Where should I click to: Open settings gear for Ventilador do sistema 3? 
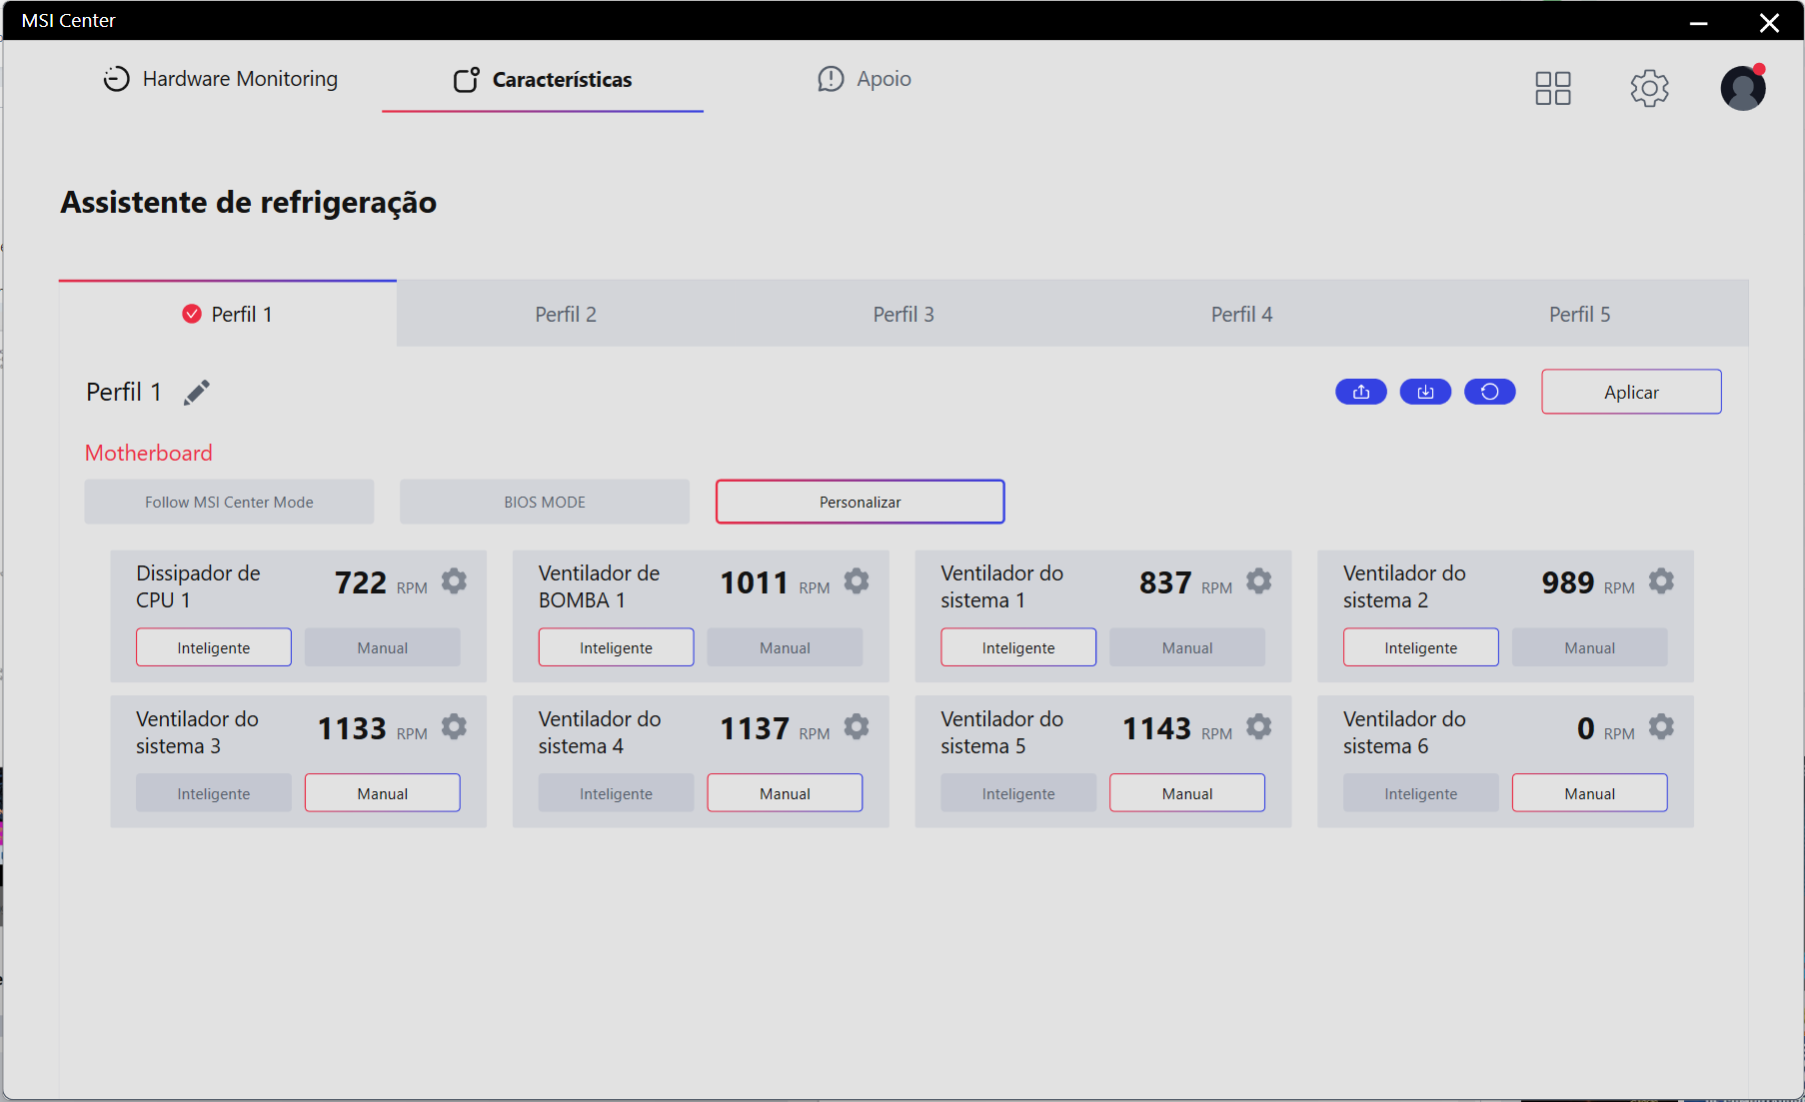pos(454,726)
